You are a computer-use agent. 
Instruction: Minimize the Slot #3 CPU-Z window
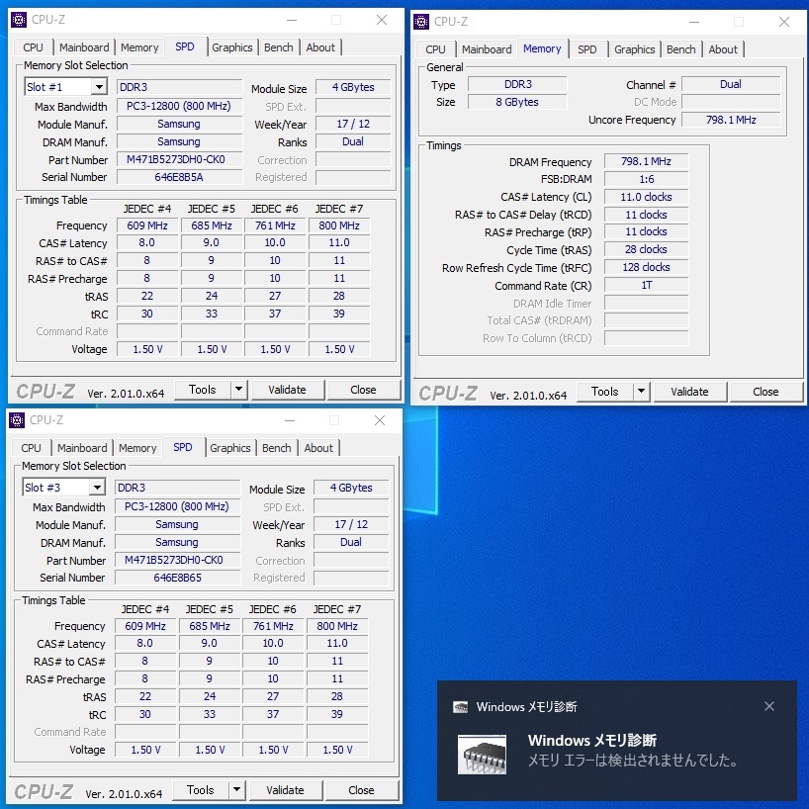click(x=290, y=420)
